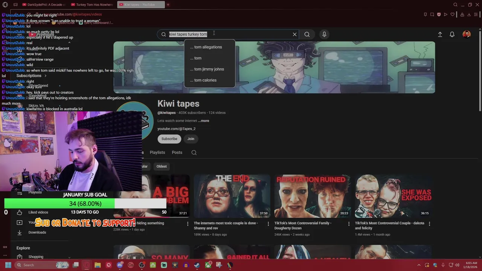482x271 pixels.
Task: Start voice search with the microphone
Action: pyautogui.click(x=324, y=34)
